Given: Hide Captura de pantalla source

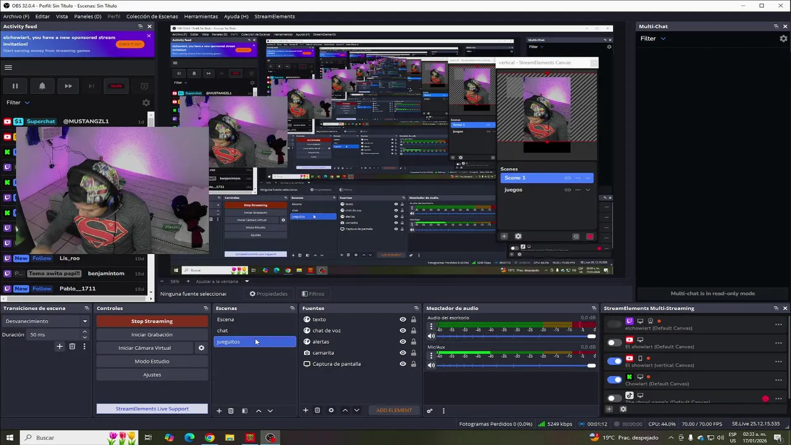Looking at the screenshot, I should click(x=403, y=364).
